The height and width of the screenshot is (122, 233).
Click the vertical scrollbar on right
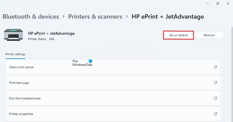coord(232,74)
